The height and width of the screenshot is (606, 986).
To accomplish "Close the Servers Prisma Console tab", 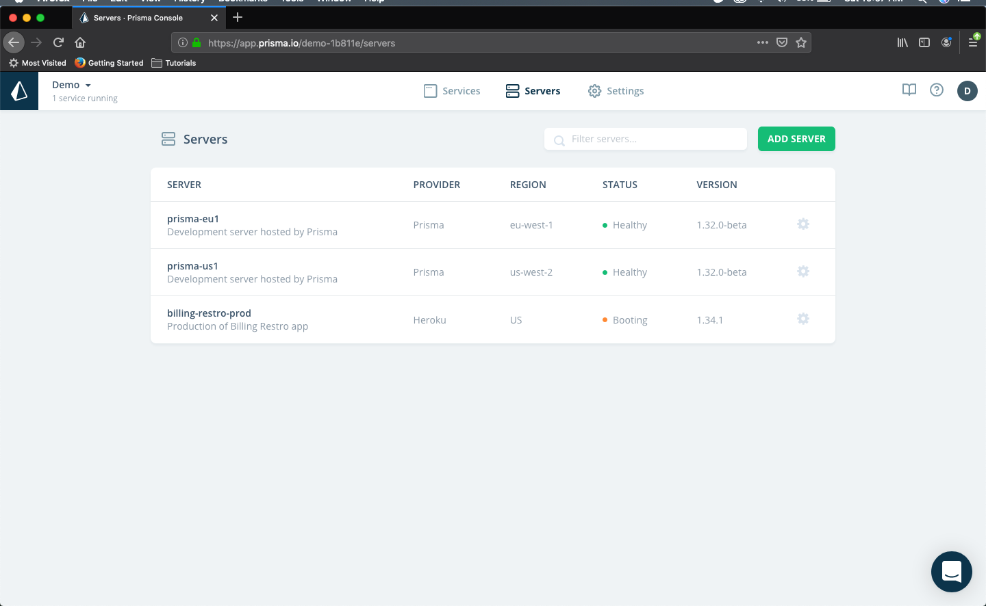I will coord(214,18).
